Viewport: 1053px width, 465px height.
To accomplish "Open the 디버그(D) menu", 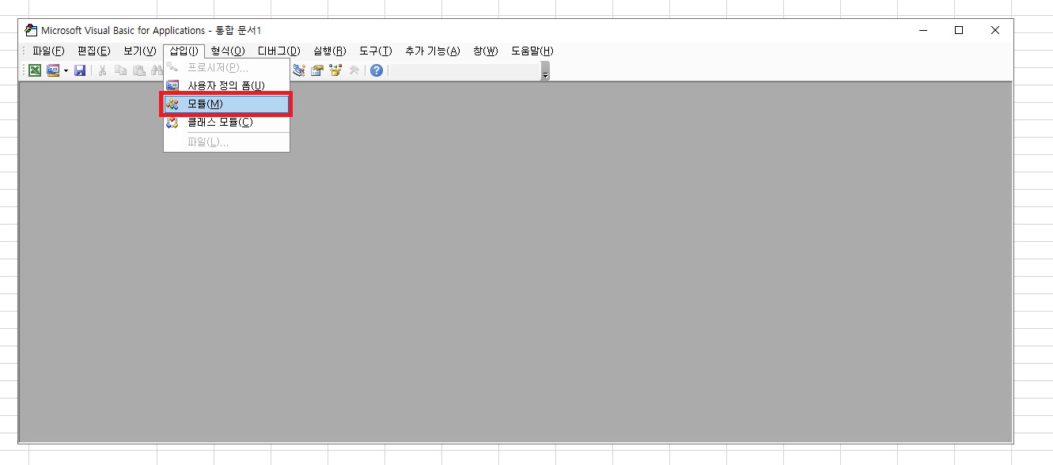I will [279, 51].
